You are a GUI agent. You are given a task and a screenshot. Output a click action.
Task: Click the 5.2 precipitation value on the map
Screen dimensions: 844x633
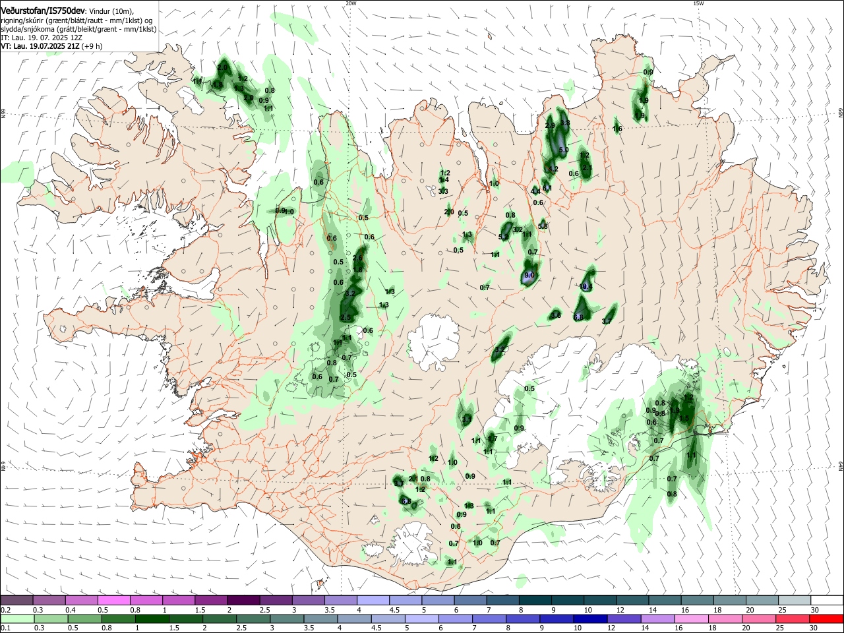(504, 237)
